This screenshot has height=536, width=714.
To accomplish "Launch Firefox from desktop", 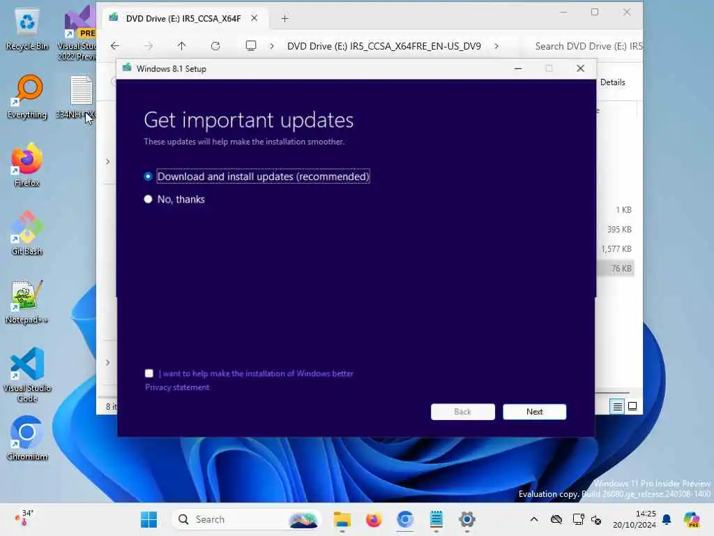I will coord(27,166).
